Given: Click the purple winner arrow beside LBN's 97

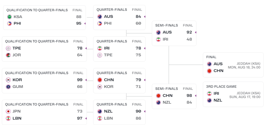Looking at the screenshot, I should pyautogui.click(x=86, y=118).
